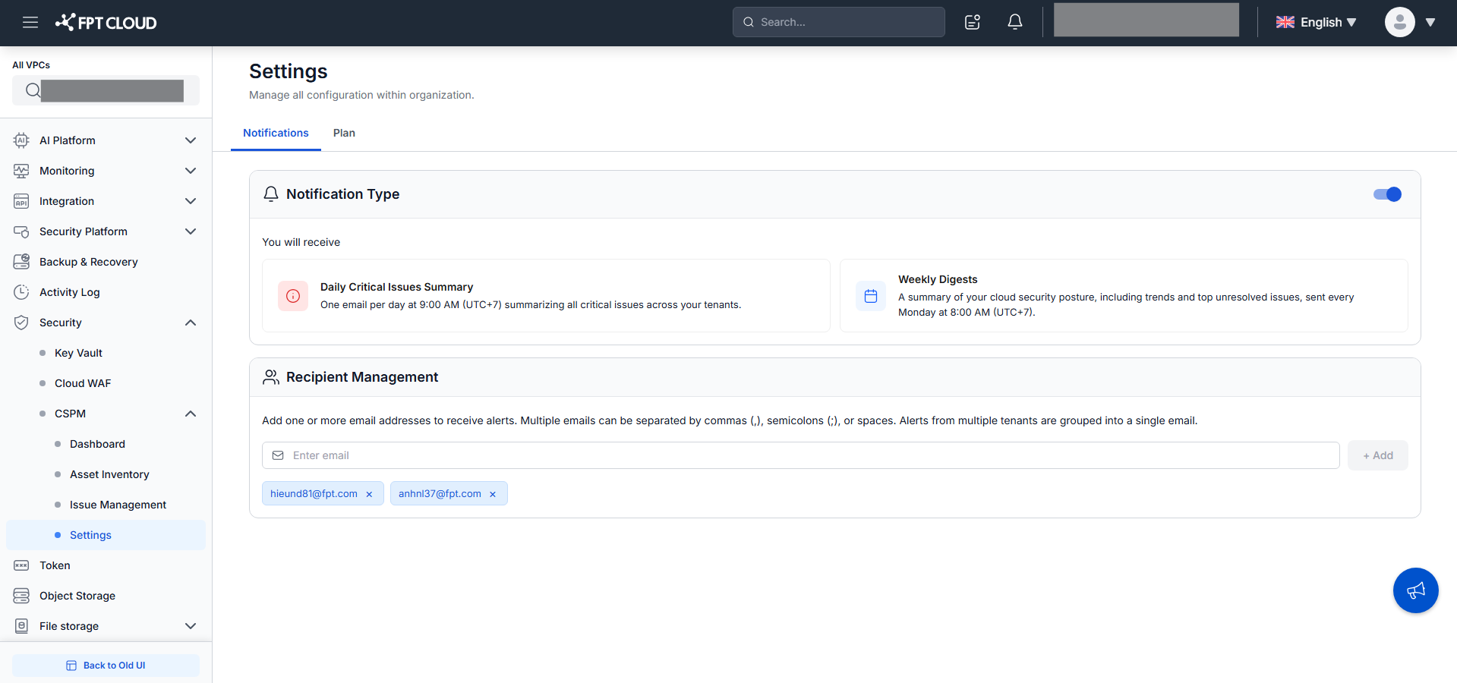The height and width of the screenshot is (683, 1457).
Task: Click the Enter email input field
Action: (x=801, y=455)
